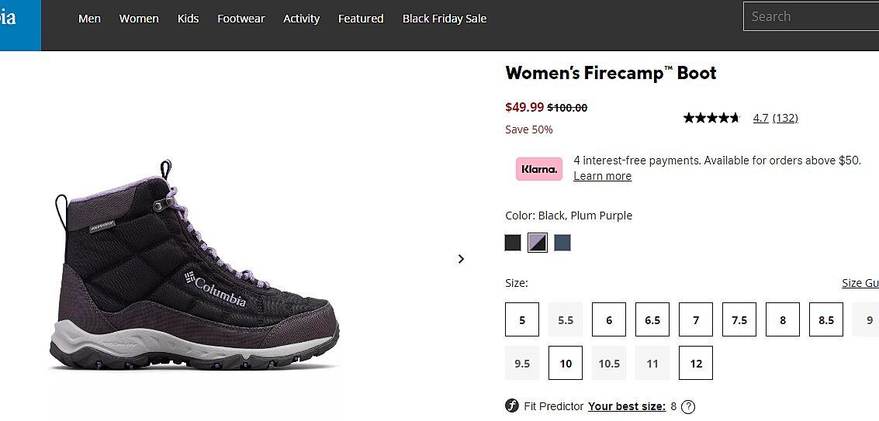View the 132 reviews link
The height and width of the screenshot is (421, 879).
(785, 118)
